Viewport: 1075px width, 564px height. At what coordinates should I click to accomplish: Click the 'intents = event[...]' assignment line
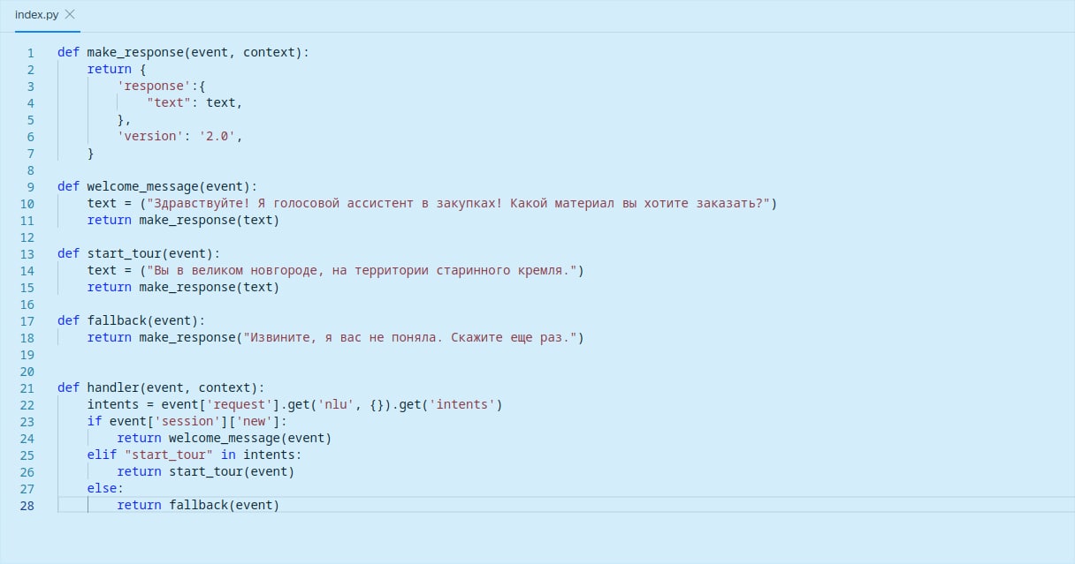295,405
